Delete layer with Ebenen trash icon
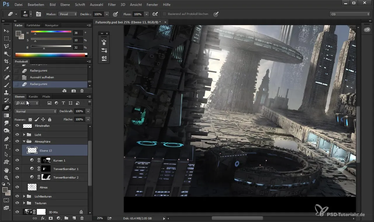The width and height of the screenshot is (374, 222). pyautogui.click(x=82, y=218)
